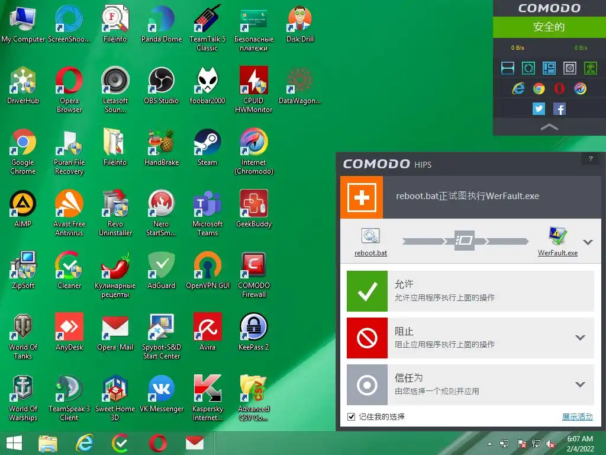Select the TeamTalk 5 Classic desktop icon
This screenshot has width=606, height=455.
pyautogui.click(x=208, y=28)
